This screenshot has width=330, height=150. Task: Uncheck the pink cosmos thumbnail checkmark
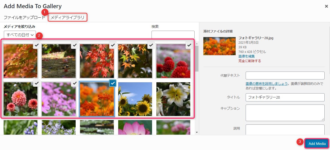tap(75, 83)
